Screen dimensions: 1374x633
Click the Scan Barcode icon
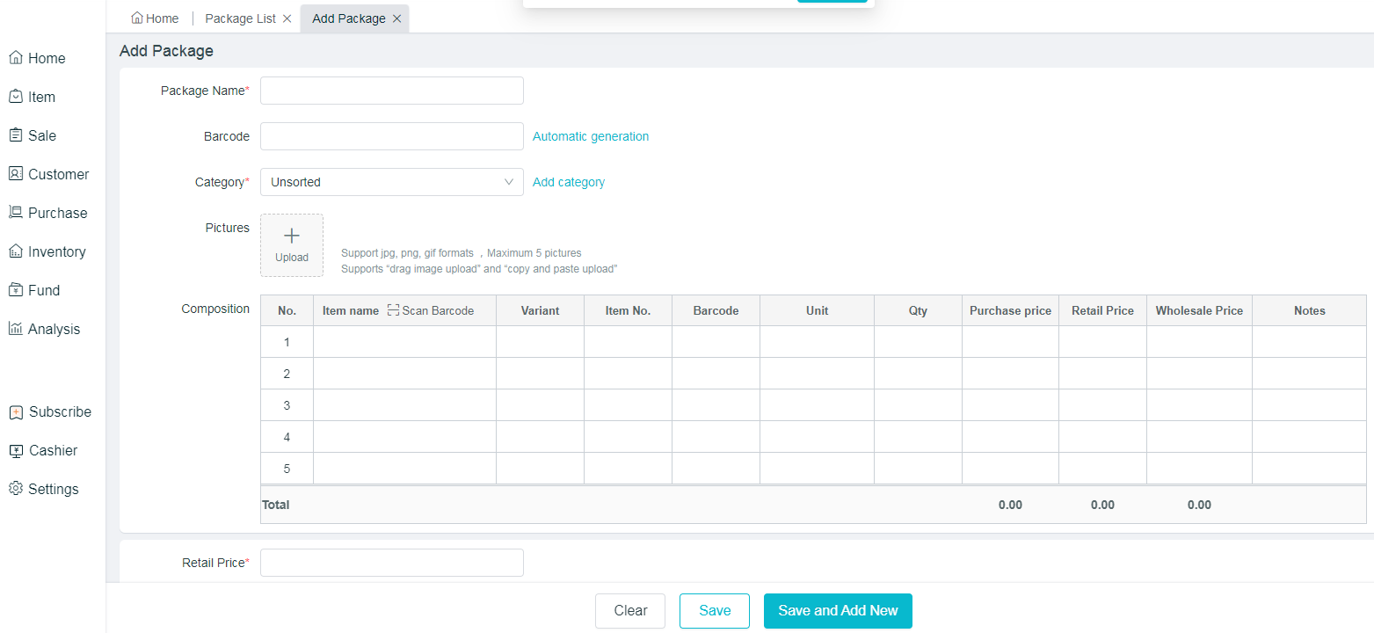(x=393, y=310)
